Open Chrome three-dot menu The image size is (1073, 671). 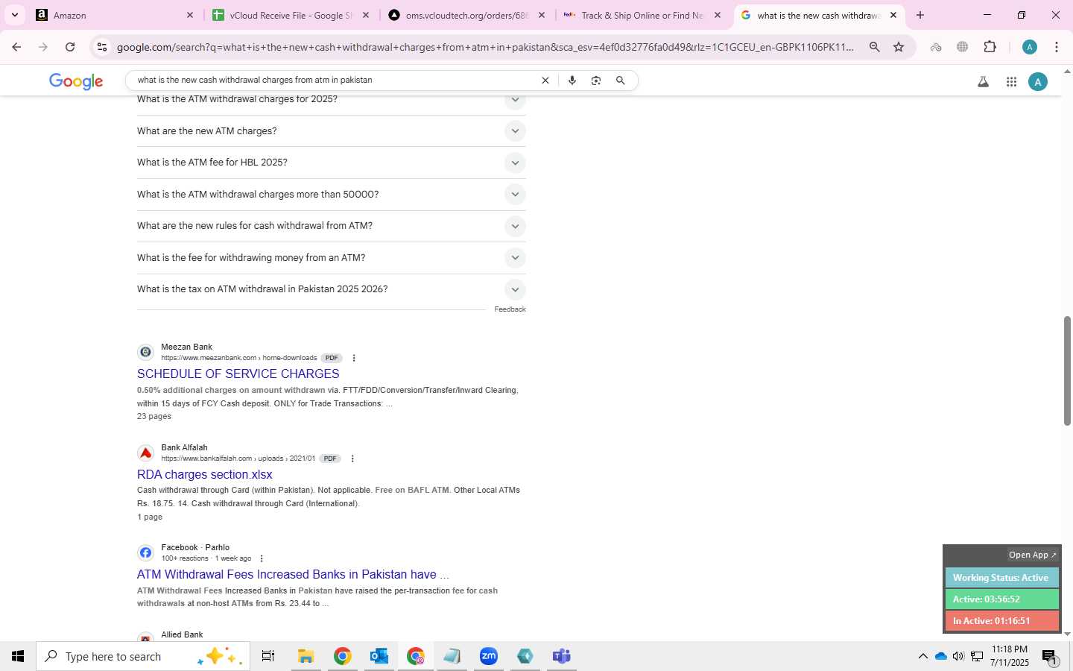(1056, 47)
